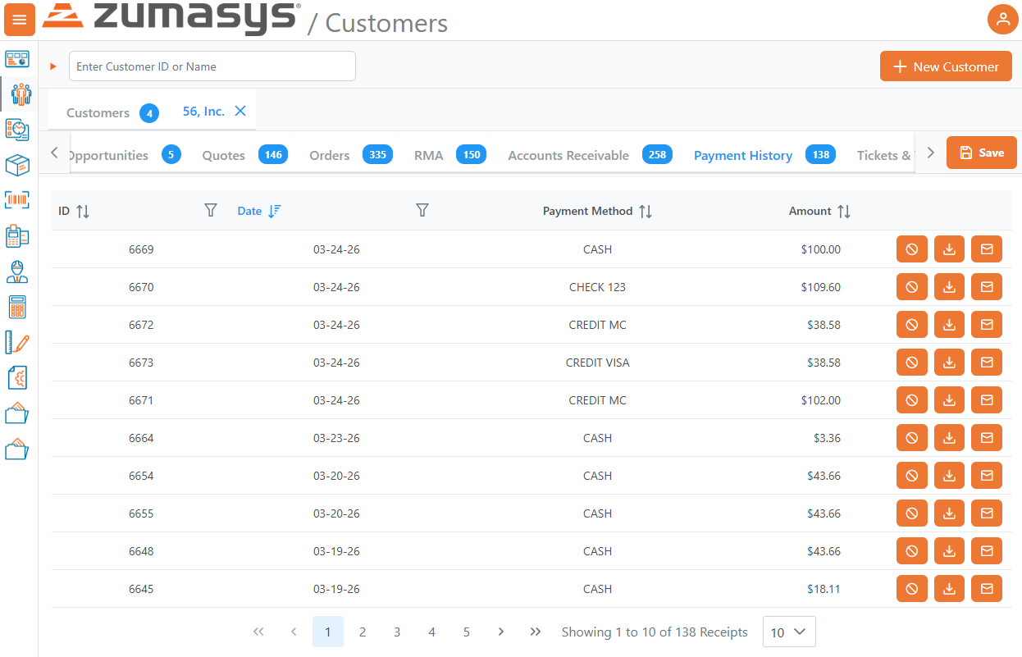Download receipt 6670 using its download icon
This screenshot has height=657, width=1022.
coord(949,286)
